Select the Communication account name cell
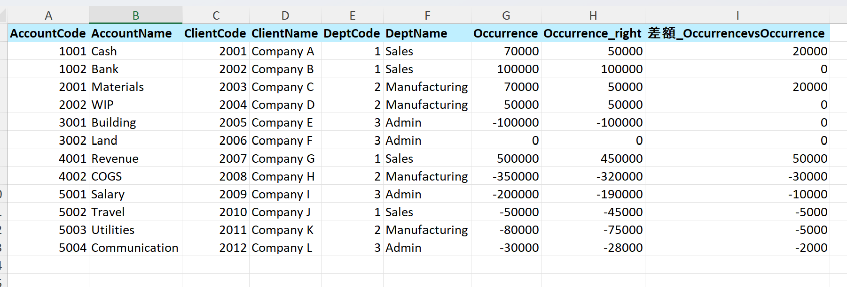 click(135, 248)
